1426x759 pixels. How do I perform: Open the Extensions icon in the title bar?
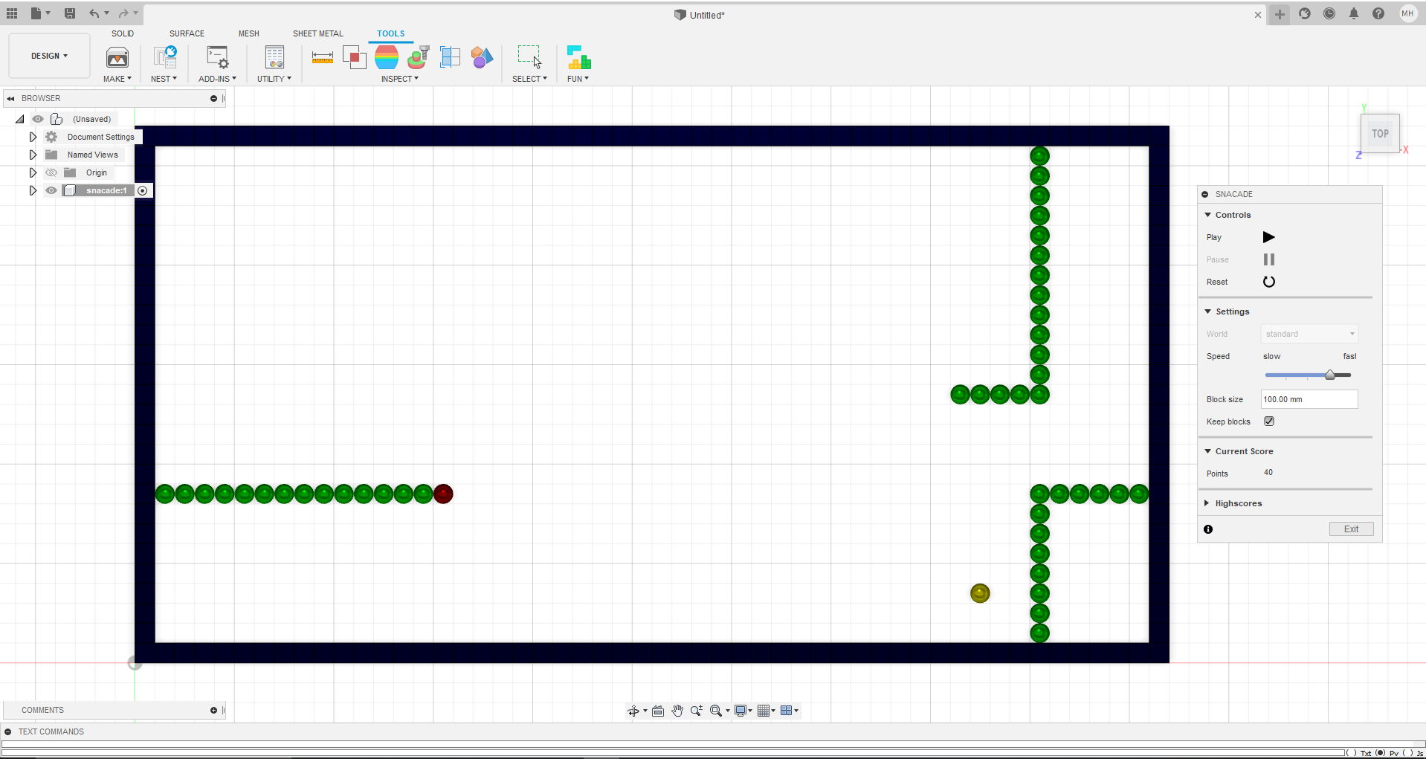1305,13
